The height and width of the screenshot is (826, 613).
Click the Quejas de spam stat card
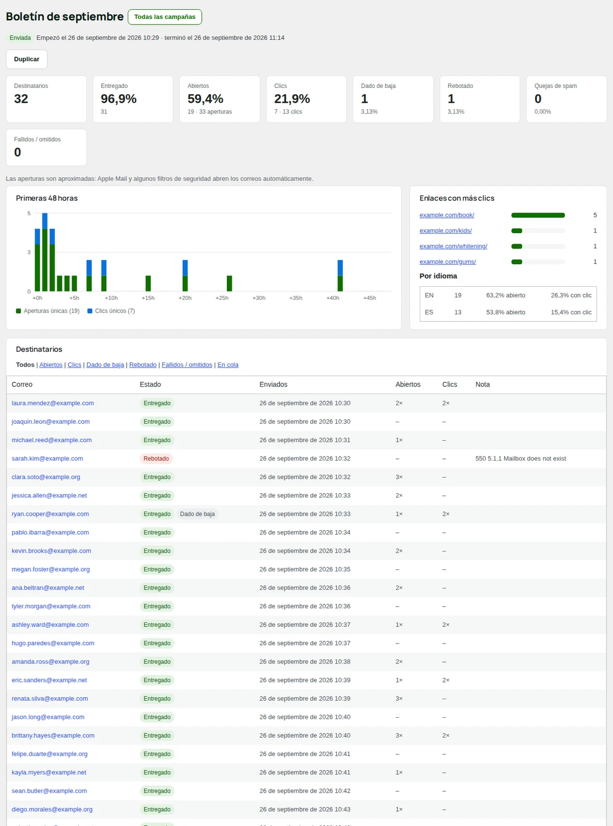point(567,99)
